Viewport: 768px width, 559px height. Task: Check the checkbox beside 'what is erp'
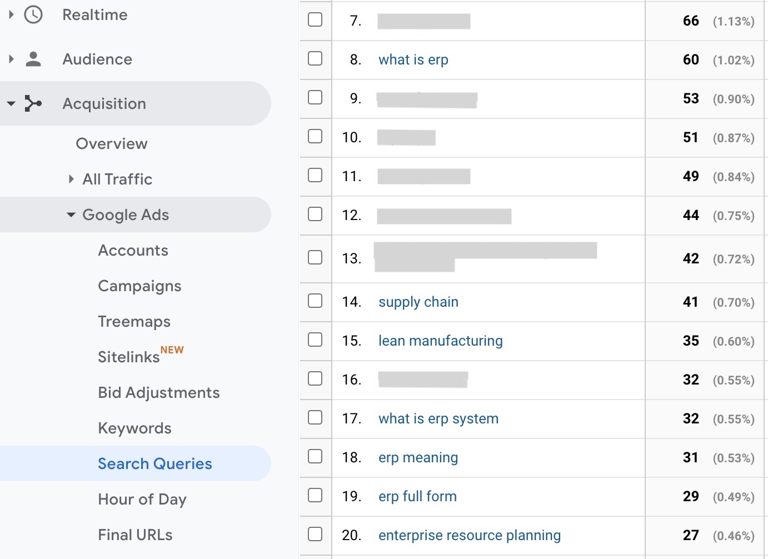(x=315, y=58)
